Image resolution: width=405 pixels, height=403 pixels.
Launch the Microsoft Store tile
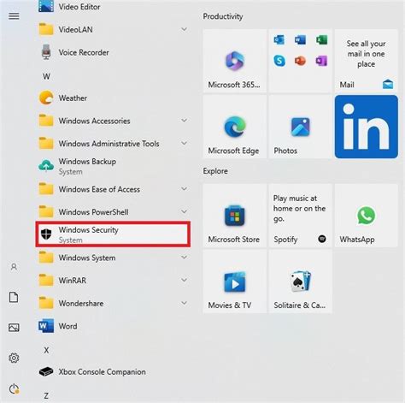[x=235, y=216]
